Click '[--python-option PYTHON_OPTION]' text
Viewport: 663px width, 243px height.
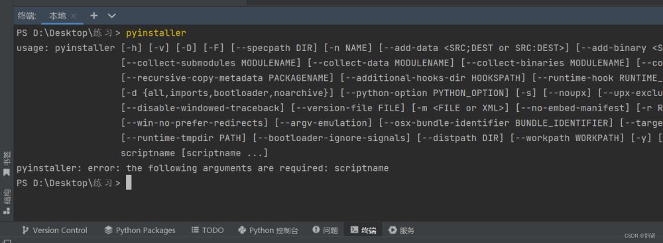(424, 93)
